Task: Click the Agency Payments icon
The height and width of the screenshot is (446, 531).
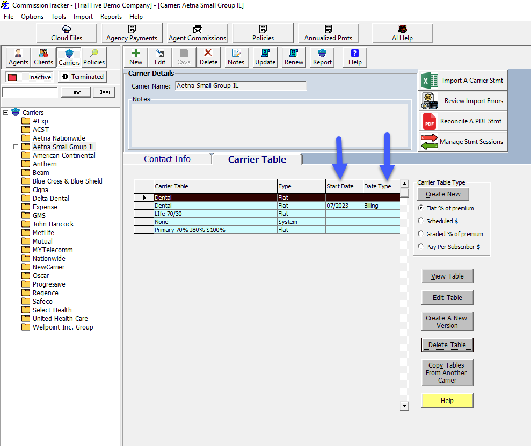Action: pos(132,33)
